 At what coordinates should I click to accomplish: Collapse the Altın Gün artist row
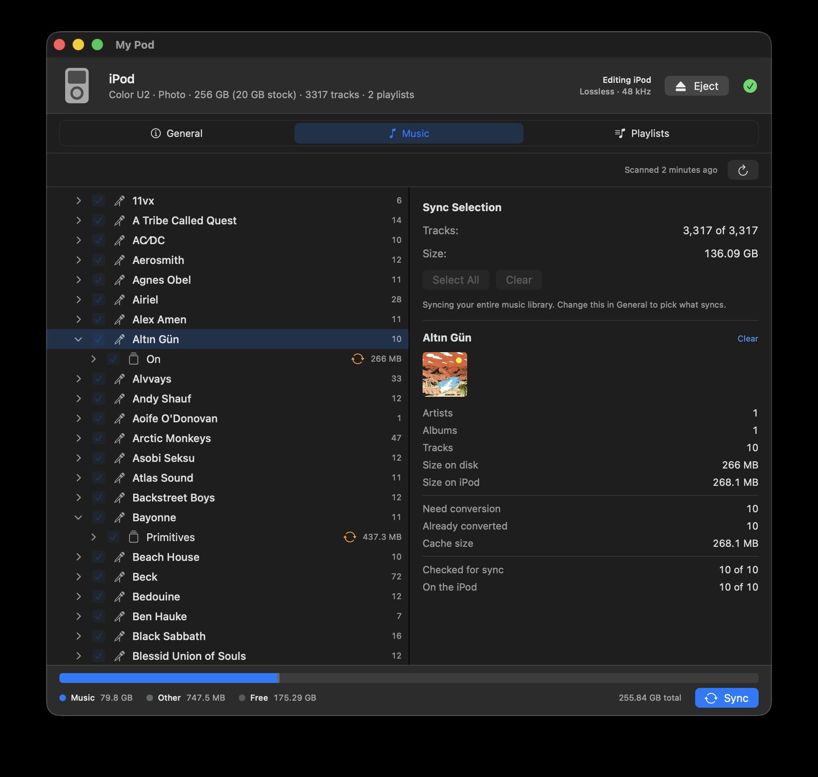[x=78, y=339]
